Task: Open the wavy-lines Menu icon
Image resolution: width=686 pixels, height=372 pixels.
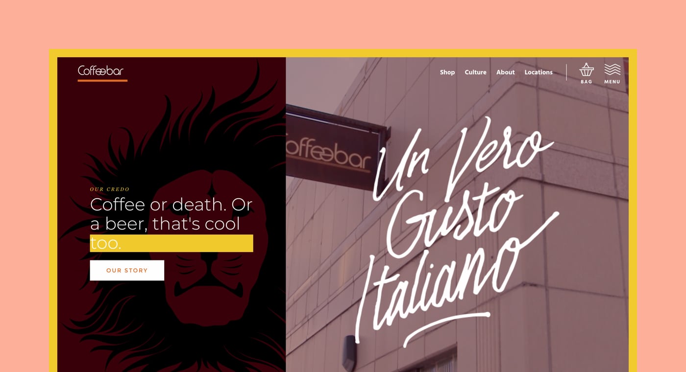Action: (612, 70)
